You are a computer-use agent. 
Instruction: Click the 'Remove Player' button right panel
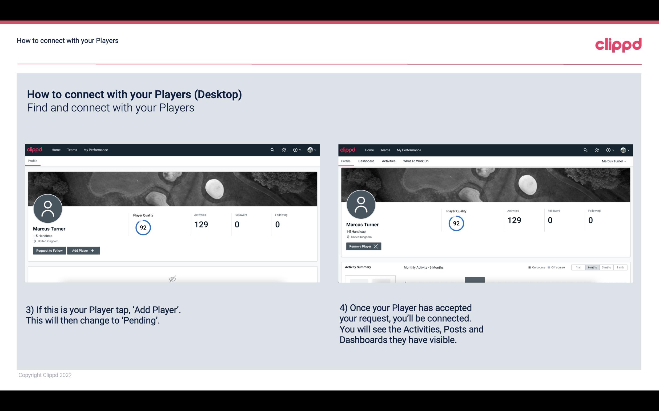click(363, 246)
